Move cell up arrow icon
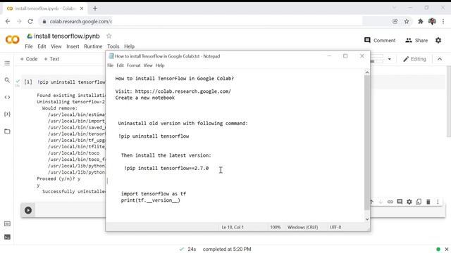Screen dimensions: 451x253 click(371, 202)
